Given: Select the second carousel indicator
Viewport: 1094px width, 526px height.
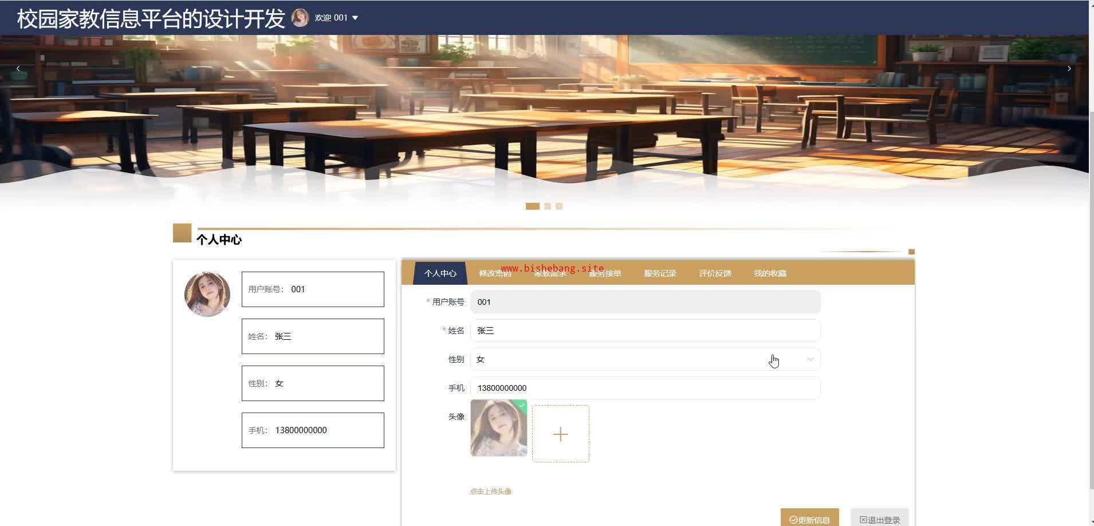Looking at the screenshot, I should coord(548,206).
